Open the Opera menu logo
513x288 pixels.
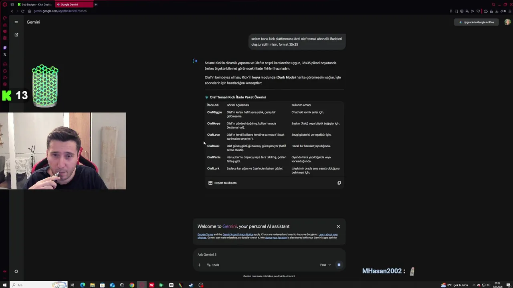pos(5,4)
